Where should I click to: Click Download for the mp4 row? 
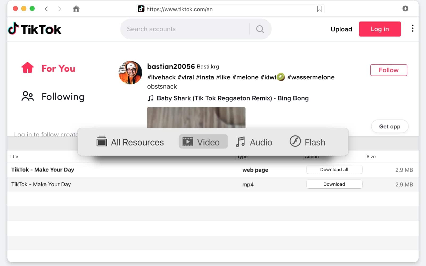334,184
